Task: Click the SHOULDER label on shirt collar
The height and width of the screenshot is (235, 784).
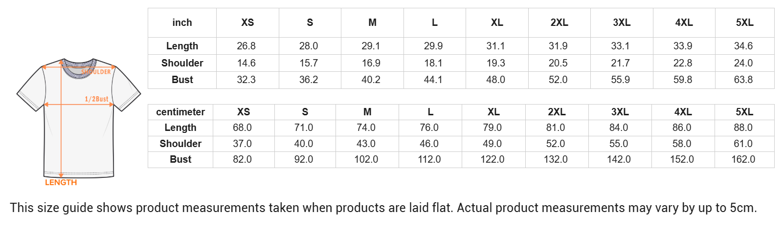Action: [x=96, y=72]
